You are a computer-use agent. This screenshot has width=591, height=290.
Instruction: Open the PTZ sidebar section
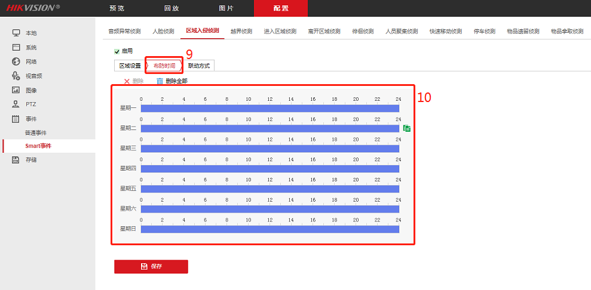coord(30,104)
